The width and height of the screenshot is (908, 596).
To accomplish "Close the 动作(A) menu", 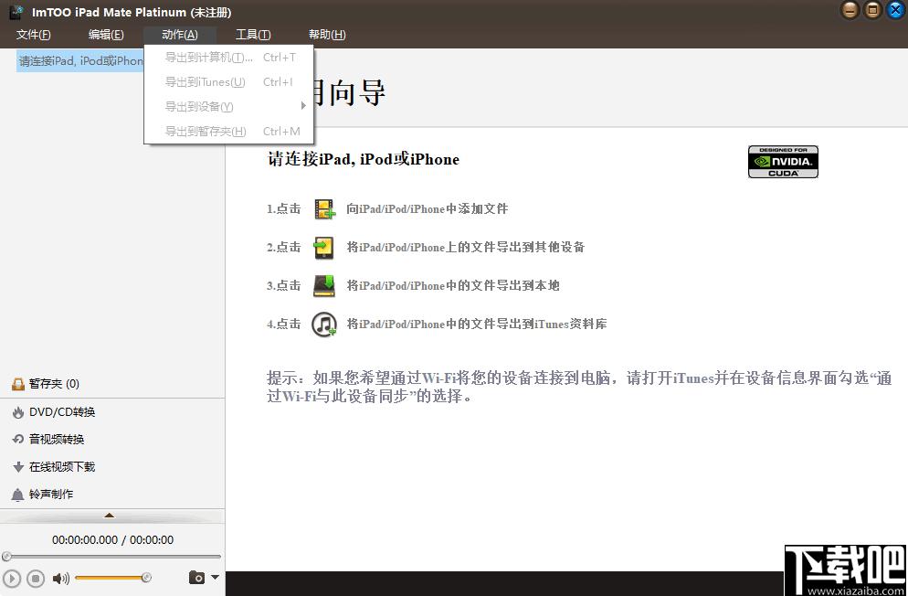I will [x=180, y=35].
